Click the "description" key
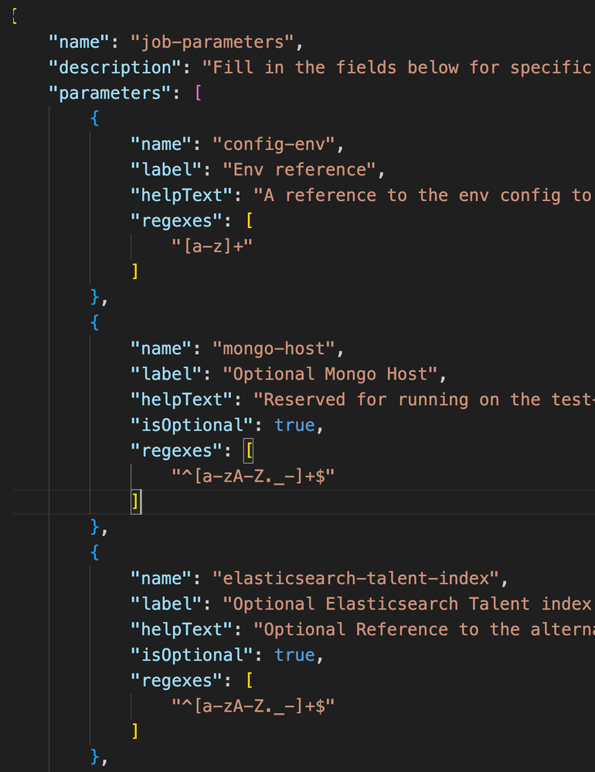Screen dimensions: 595x772 pos(115,67)
